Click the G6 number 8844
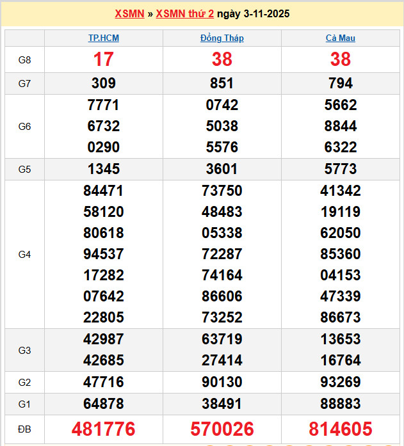The image size is (404, 446). [x=340, y=126]
